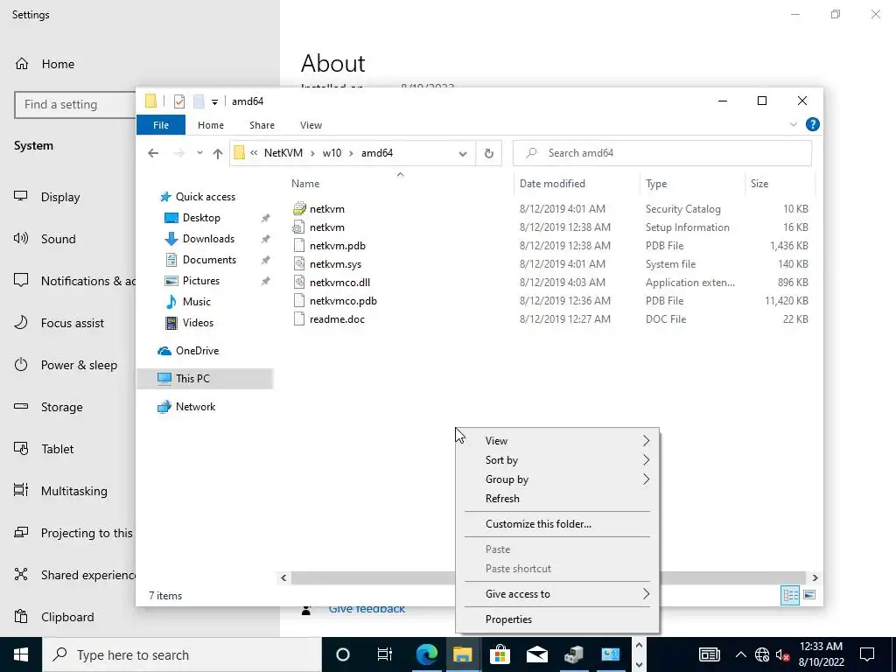This screenshot has height=672, width=896.
Task: Refresh the amd64 folder address bar
Action: [x=488, y=153]
